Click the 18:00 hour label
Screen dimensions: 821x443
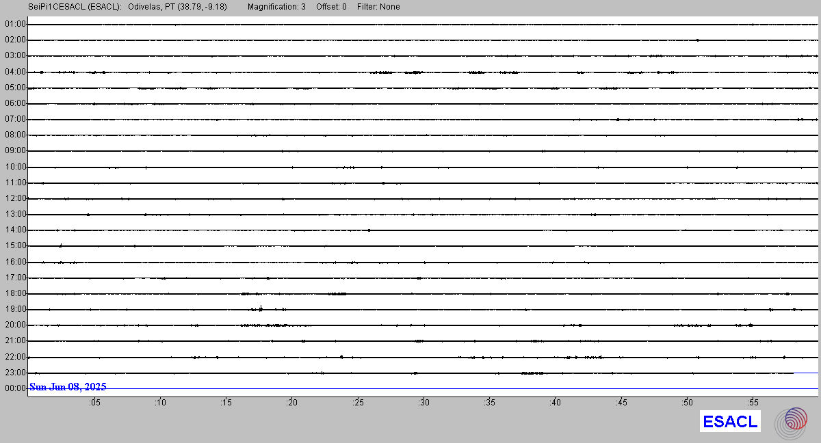[15, 293]
